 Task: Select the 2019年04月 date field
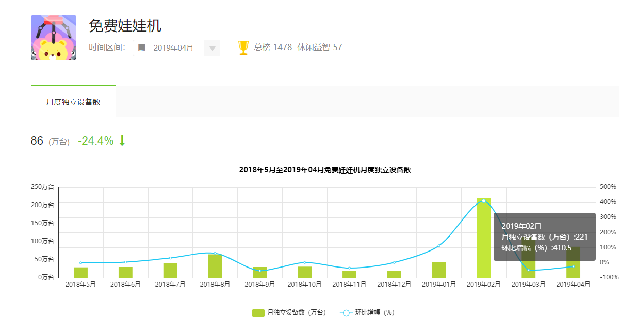(x=173, y=48)
